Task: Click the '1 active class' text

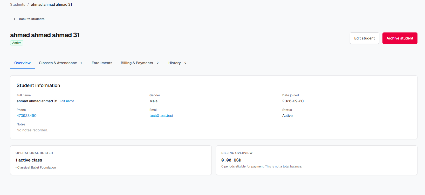Action: [29, 160]
